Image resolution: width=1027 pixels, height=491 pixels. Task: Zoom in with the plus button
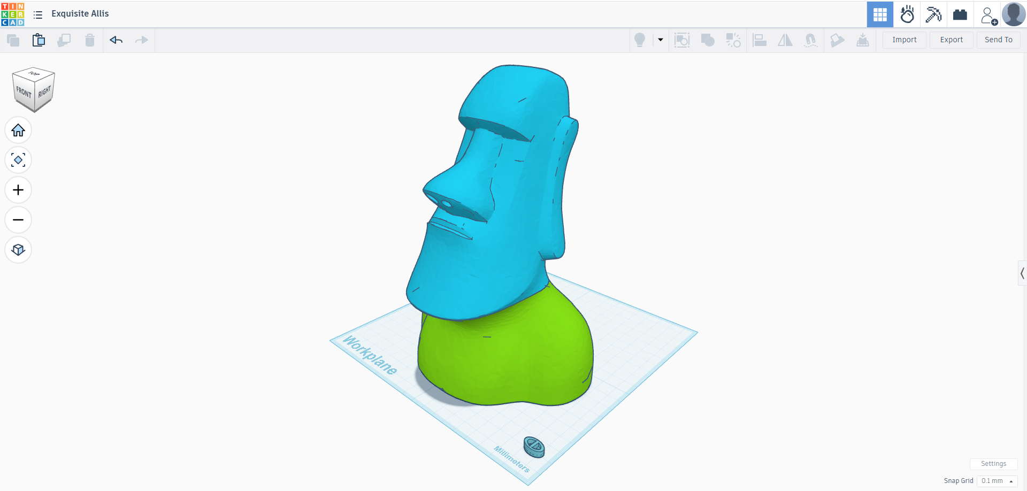pyautogui.click(x=18, y=190)
